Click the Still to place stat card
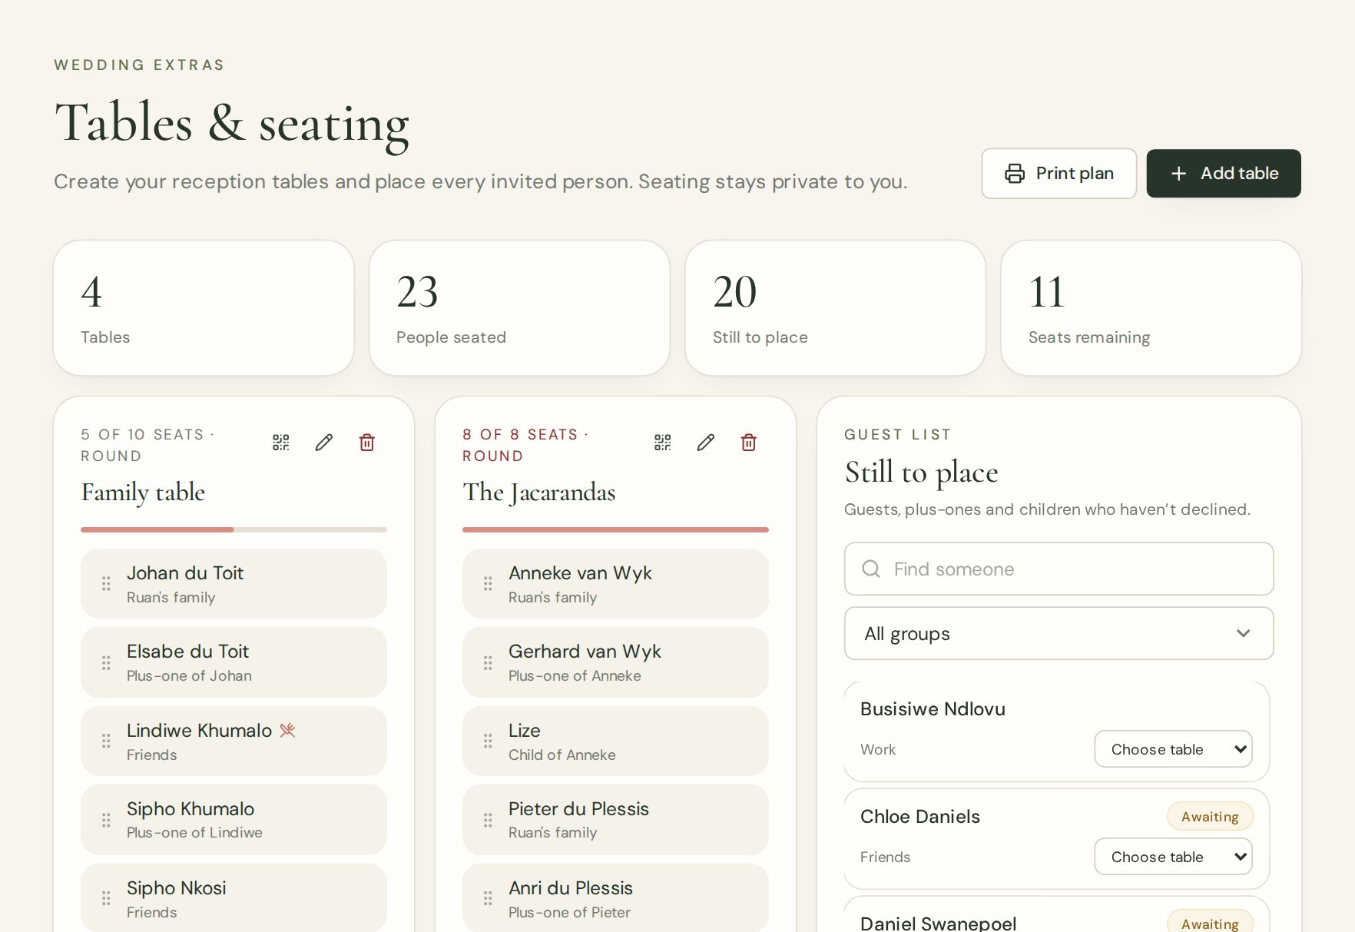The width and height of the screenshot is (1355, 932). 835,308
